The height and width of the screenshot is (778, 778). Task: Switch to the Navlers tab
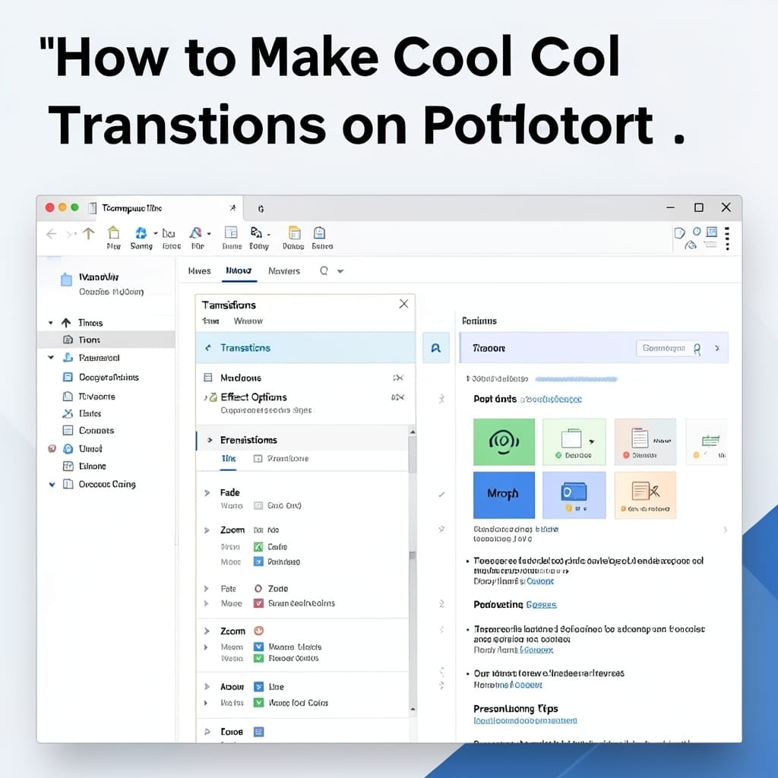[x=284, y=271]
